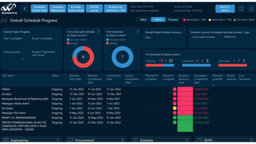Click the sort arrow under Planned quantity column

tap(214, 85)
